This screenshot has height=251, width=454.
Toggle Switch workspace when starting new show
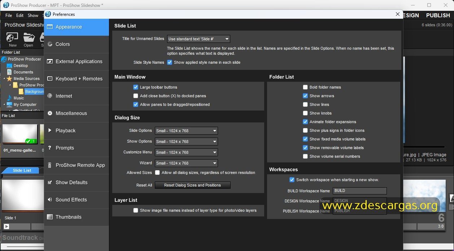292,180
